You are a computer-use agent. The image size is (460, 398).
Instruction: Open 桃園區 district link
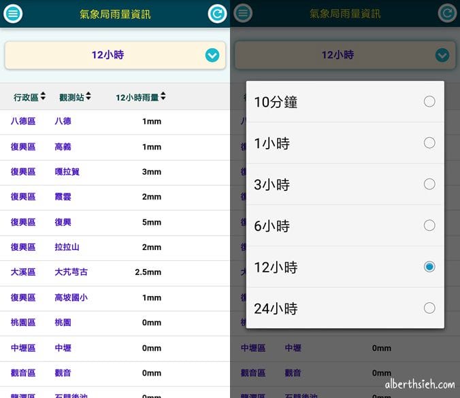23,323
